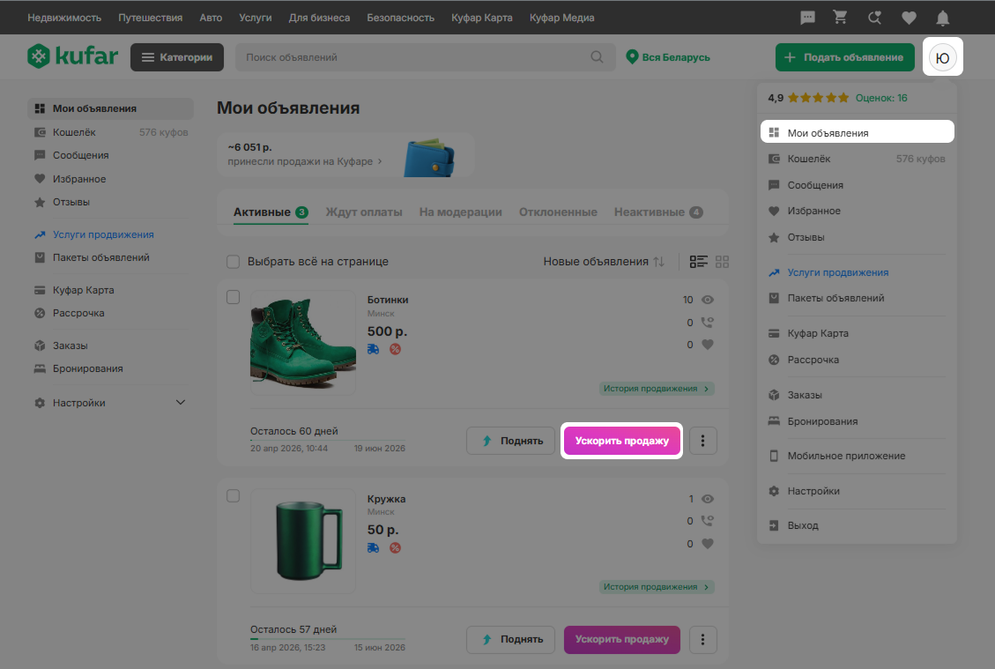The image size is (995, 669).
Task: Switch to grid view layout icon
Action: click(x=722, y=262)
